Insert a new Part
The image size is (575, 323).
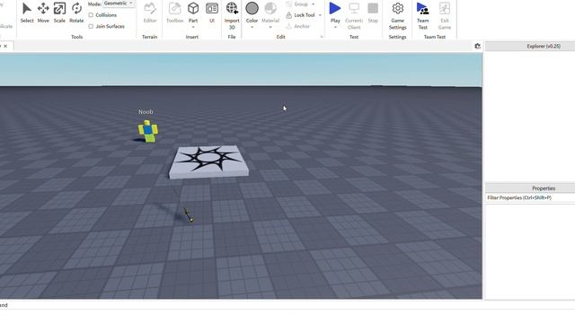pos(193,13)
